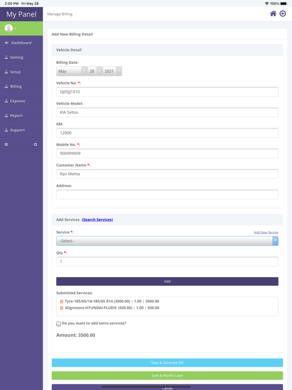Open Setup in the sidebar
The image size is (292, 390).
(x=21, y=72)
